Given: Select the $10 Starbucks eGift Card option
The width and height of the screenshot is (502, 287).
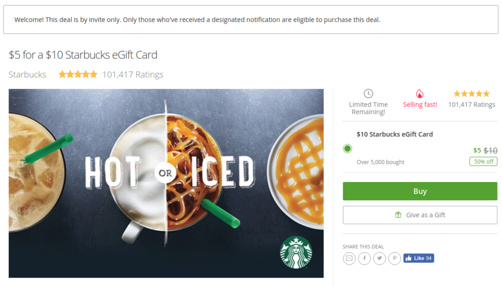Looking at the screenshot, I should tap(348, 148).
